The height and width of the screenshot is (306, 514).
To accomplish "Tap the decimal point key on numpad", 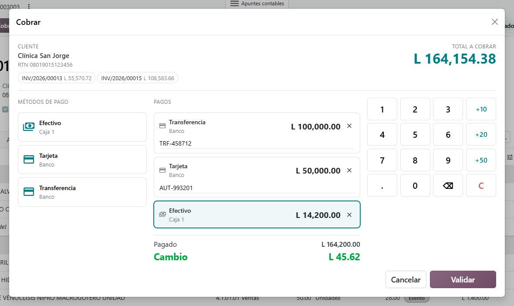I will (382, 186).
